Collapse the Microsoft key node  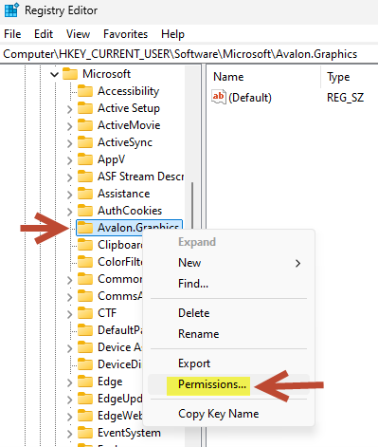point(55,75)
